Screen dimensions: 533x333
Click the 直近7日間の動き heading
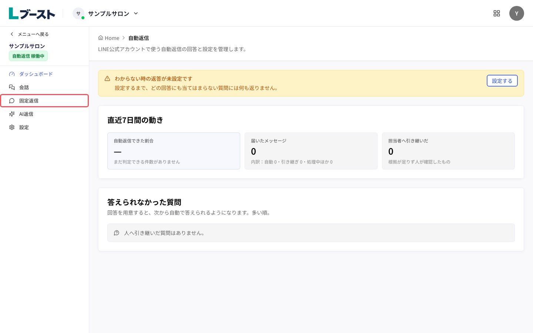pos(135,120)
